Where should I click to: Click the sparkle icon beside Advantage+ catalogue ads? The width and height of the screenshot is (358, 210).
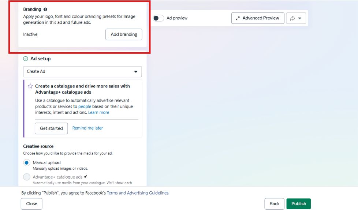85,177
